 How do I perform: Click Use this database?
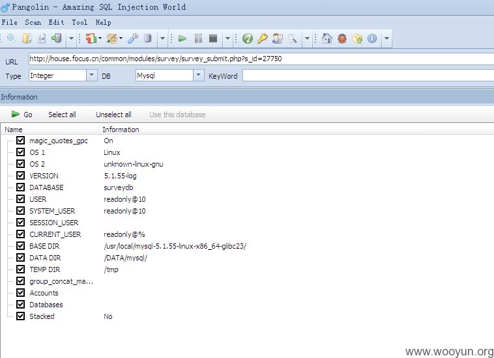pyautogui.click(x=177, y=115)
